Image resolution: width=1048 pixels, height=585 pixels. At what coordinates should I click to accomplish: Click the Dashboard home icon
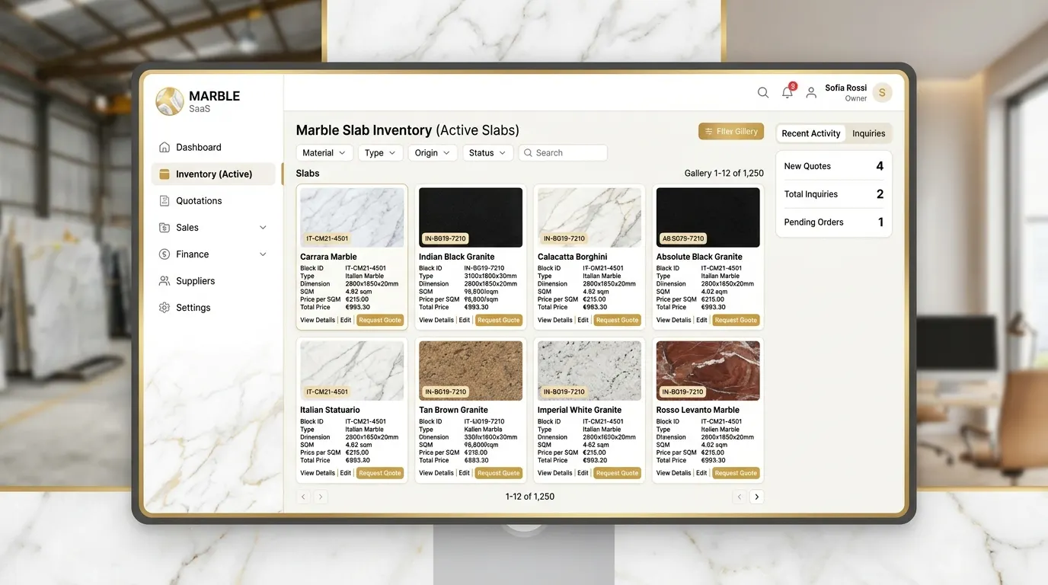[164, 147]
